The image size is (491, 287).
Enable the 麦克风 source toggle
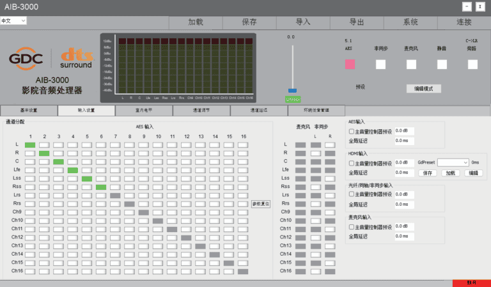click(x=411, y=64)
